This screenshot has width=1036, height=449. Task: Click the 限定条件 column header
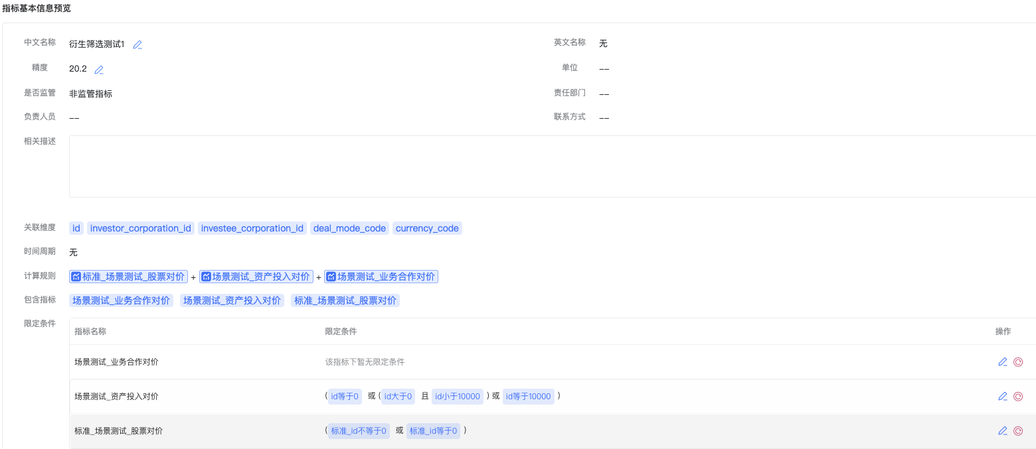coord(341,332)
